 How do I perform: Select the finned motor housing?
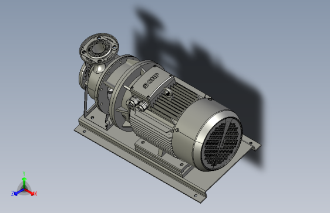(x=164, y=118)
